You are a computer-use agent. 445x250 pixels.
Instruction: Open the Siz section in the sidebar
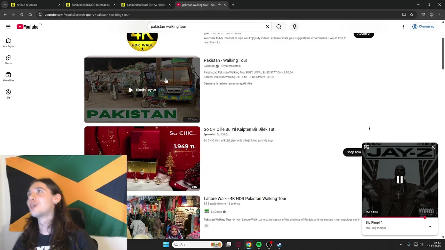coord(8,94)
